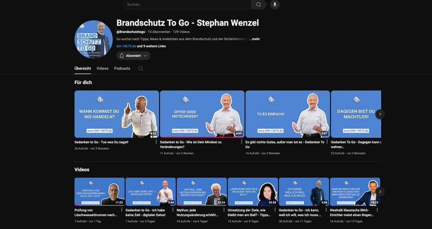Viewport: 432px width, 229px height.
Task: Start voice search with microphone icon
Action: click(x=274, y=5)
